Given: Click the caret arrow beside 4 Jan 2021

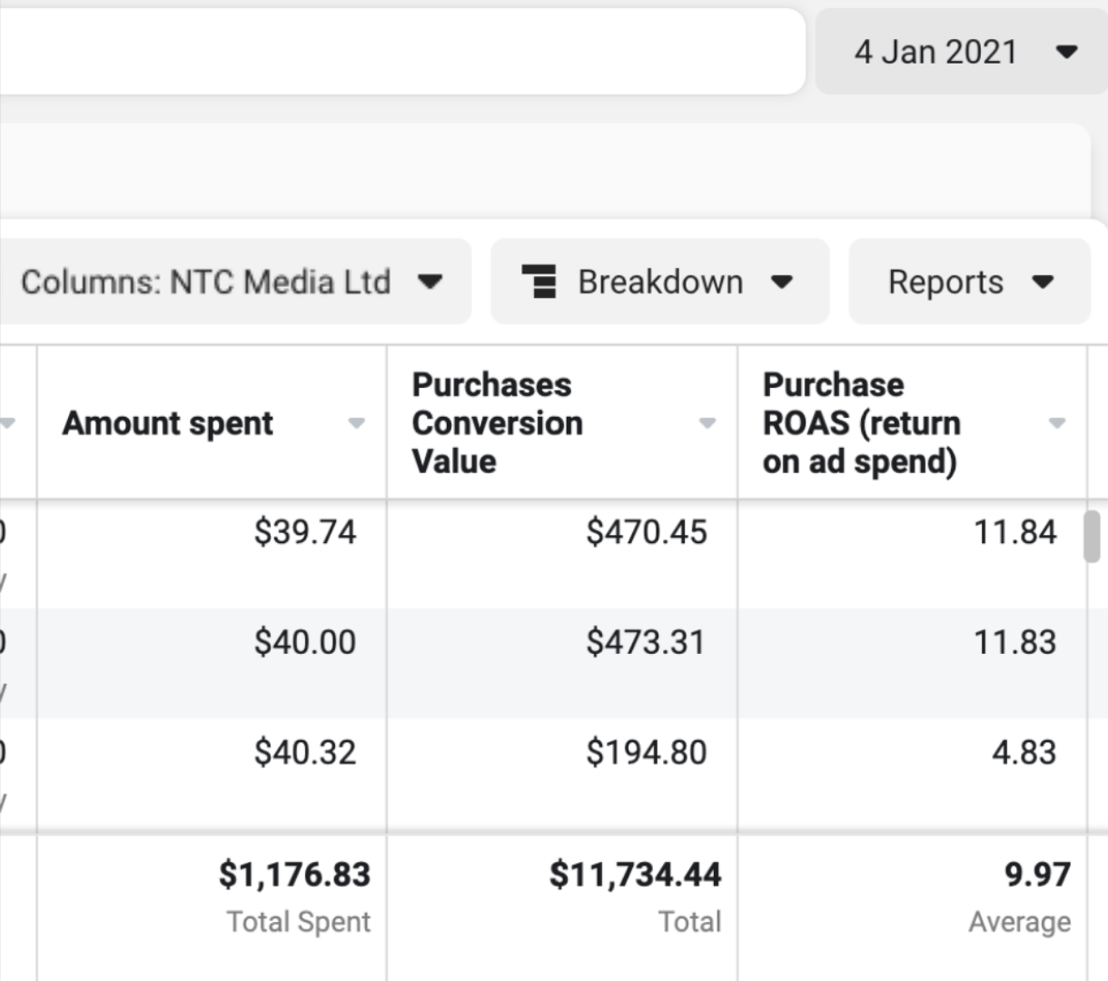Looking at the screenshot, I should click(x=1067, y=52).
